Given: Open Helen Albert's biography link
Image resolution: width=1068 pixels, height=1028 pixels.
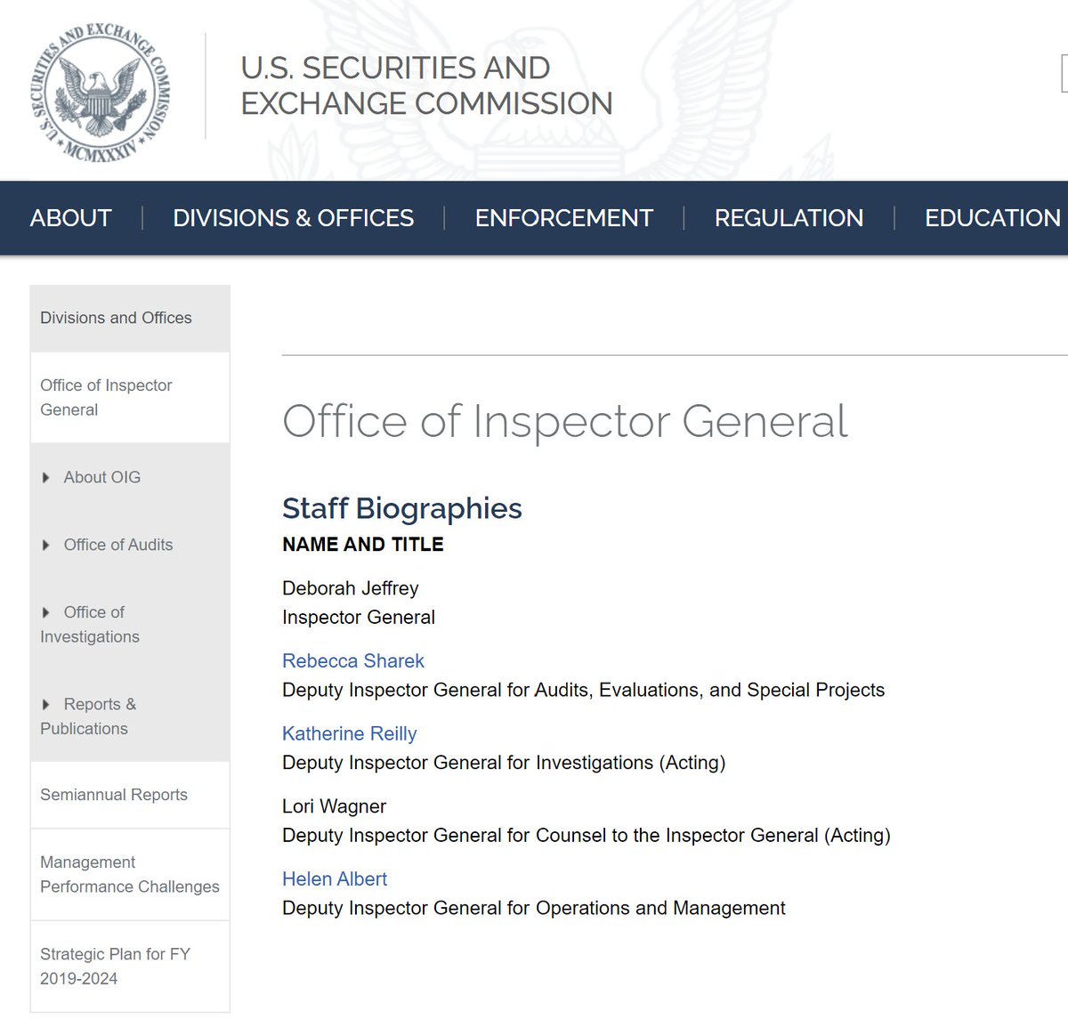Looking at the screenshot, I should [334, 879].
